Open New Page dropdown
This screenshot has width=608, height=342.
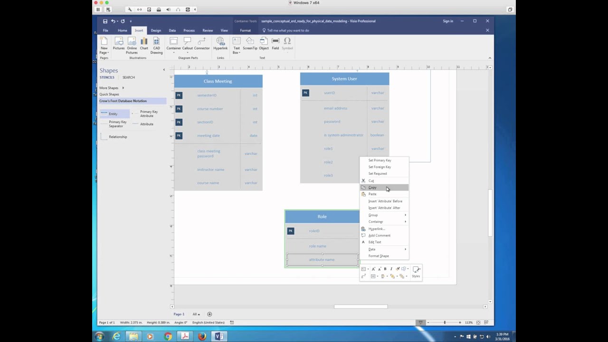104,51
